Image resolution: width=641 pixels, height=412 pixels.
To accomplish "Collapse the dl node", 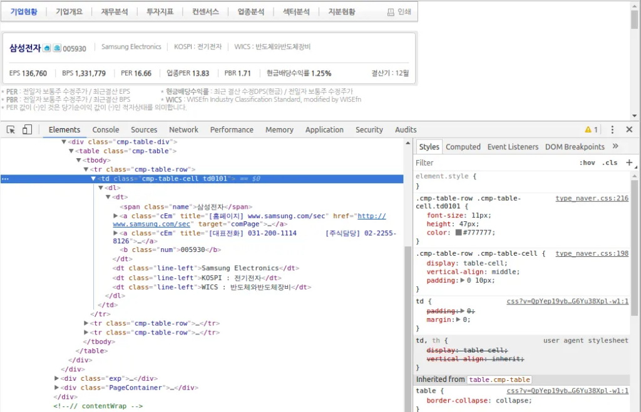I will pyautogui.click(x=101, y=188).
